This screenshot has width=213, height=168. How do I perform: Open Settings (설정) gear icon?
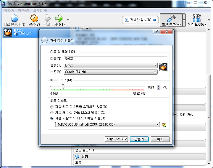click(x=34, y=18)
